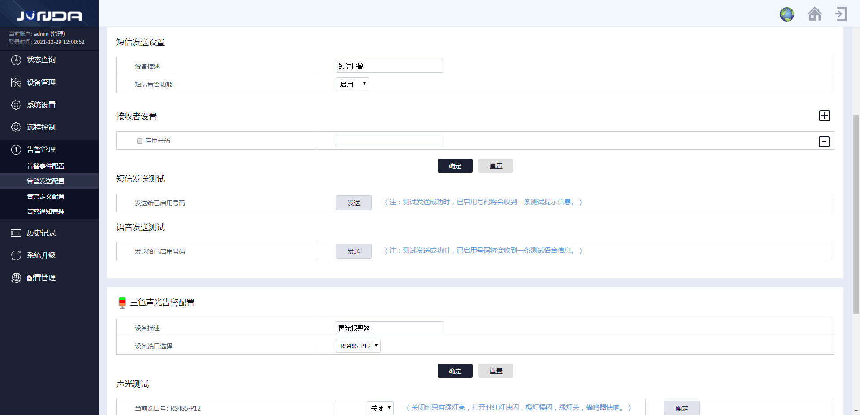Click the logout icon at top right
860x415 pixels.
841,14
